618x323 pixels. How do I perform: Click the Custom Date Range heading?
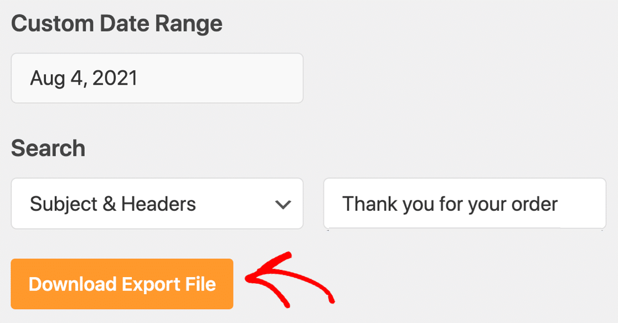click(x=117, y=23)
